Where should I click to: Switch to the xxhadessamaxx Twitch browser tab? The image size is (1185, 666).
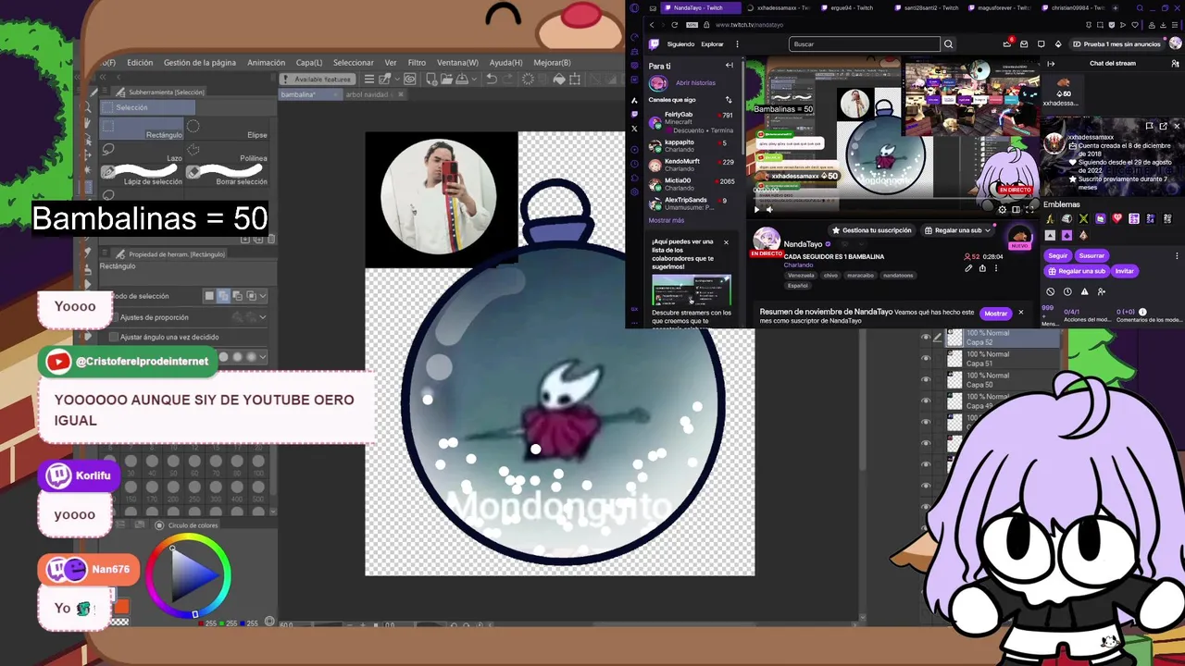(778, 7)
